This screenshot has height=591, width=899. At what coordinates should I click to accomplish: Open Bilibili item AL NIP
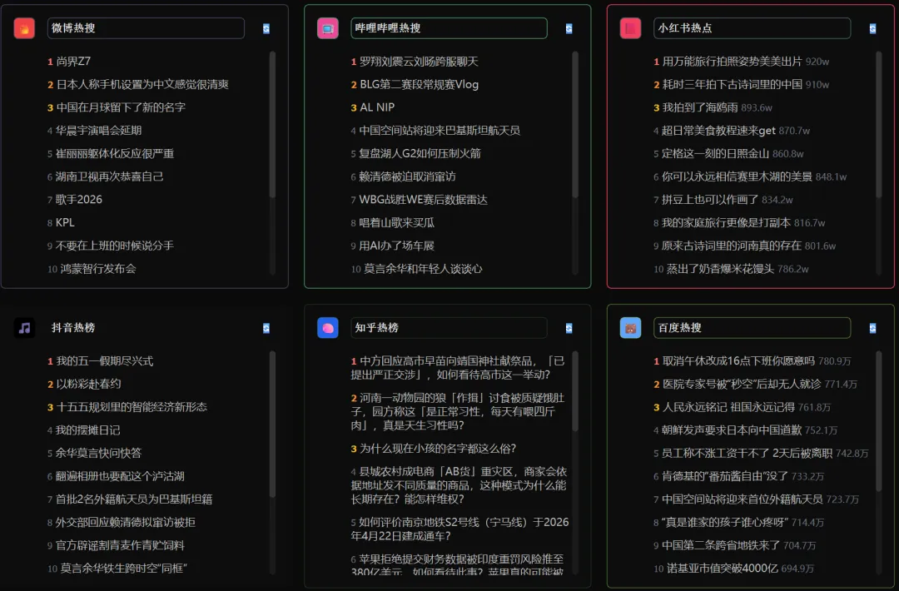(377, 107)
